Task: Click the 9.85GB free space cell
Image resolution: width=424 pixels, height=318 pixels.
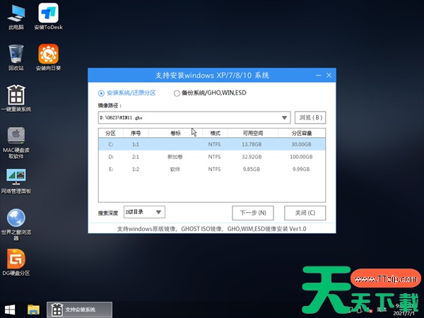Action: point(252,170)
